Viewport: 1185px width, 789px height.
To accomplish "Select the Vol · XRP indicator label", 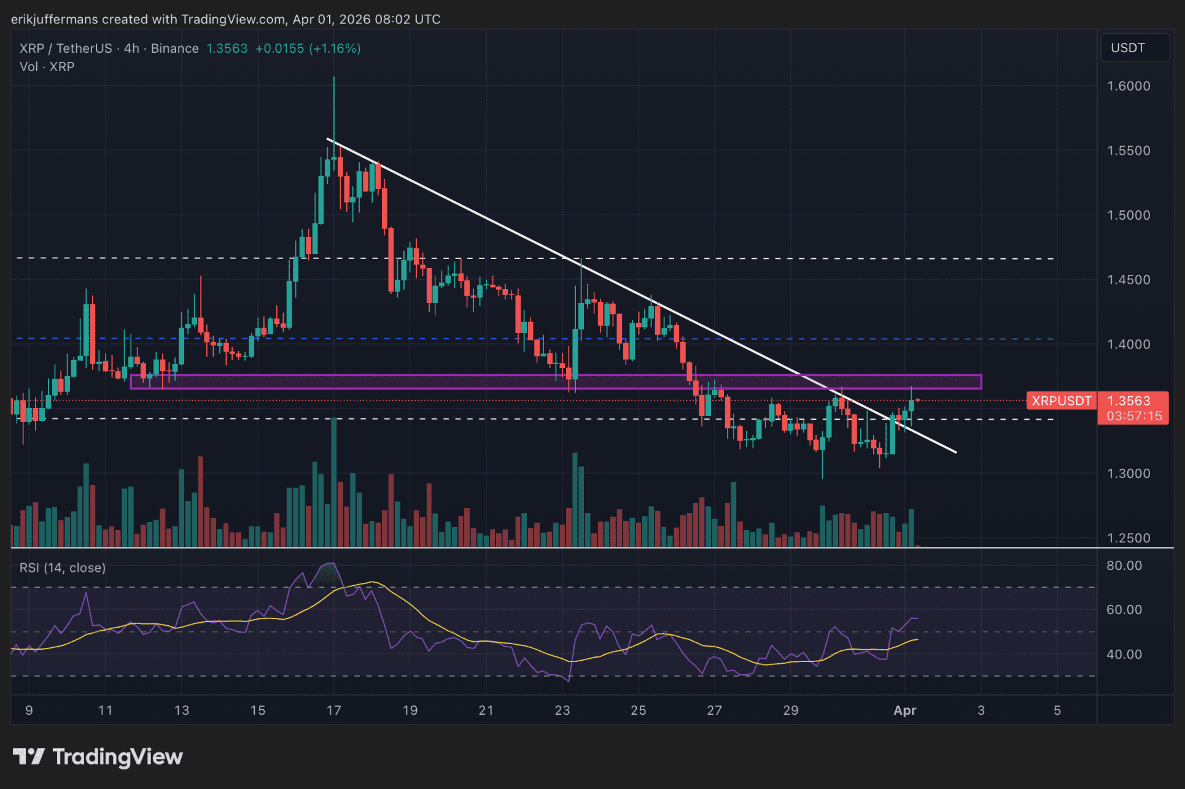I will [47, 67].
